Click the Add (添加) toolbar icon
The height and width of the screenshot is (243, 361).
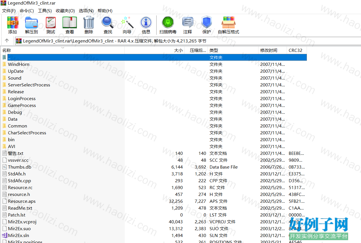[13, 23]
